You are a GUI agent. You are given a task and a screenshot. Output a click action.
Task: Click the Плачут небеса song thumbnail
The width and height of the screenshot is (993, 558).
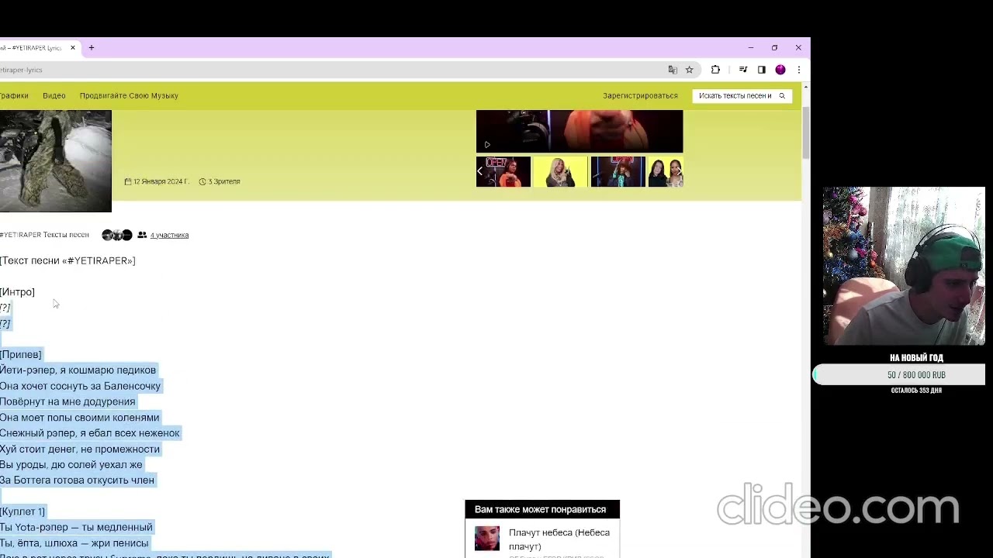[487, 539]
